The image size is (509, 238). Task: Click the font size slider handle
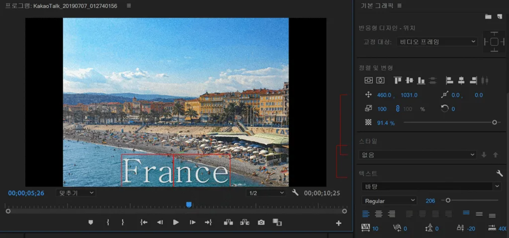tap(448, 200)
